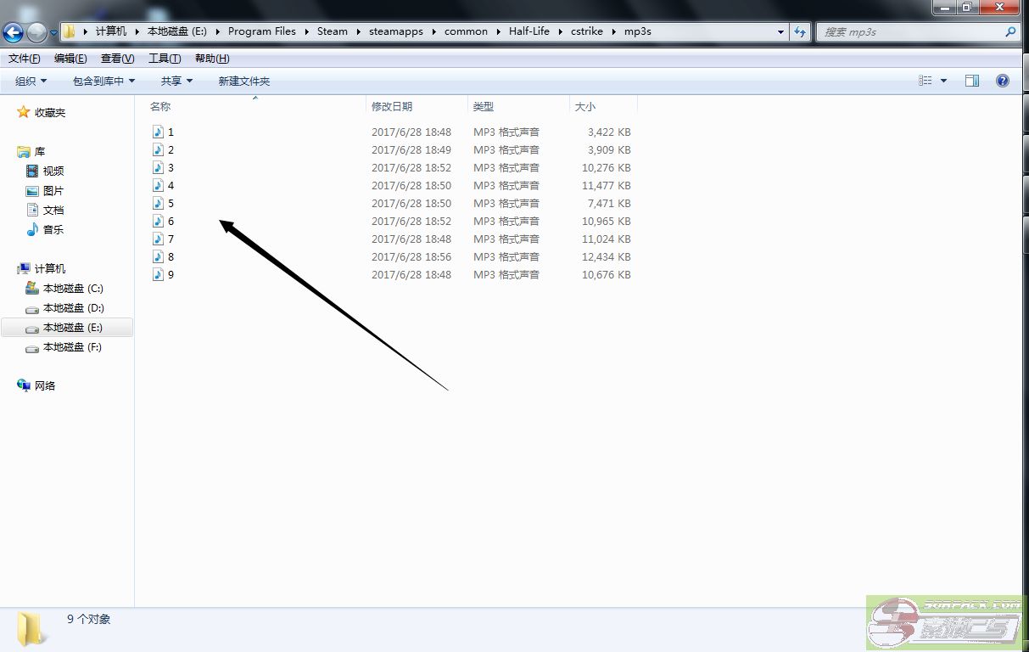The image size is (1029, 652).
Task: Open 本地磁盘 (E:) drive
Action: pos(67,328)
